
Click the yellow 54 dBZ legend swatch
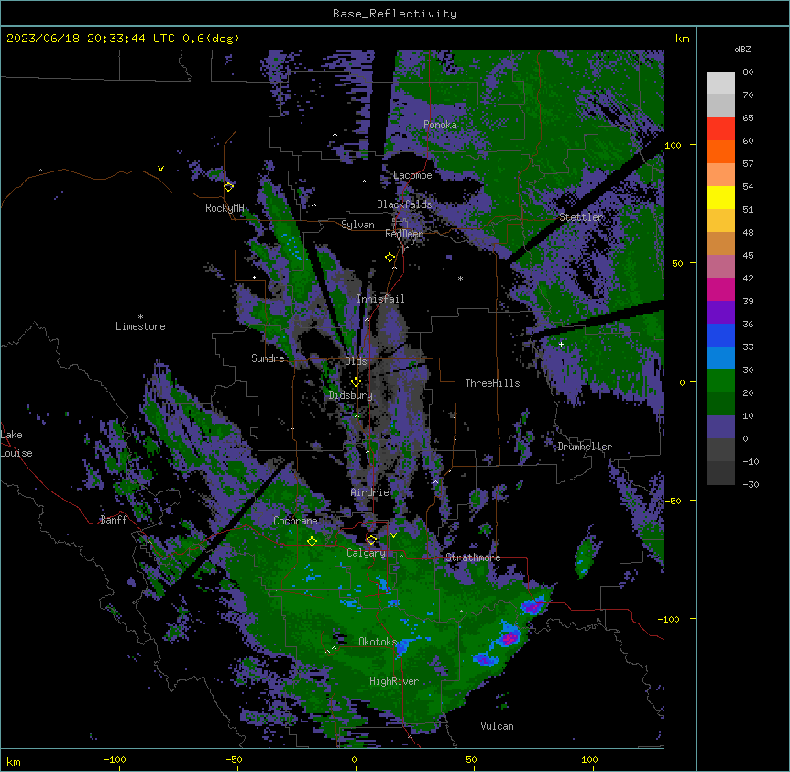[720, 197]
